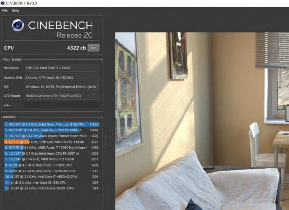Click the GFX Board GeForce GTX 1050 field
289x210 pixels.
(62, 96)
